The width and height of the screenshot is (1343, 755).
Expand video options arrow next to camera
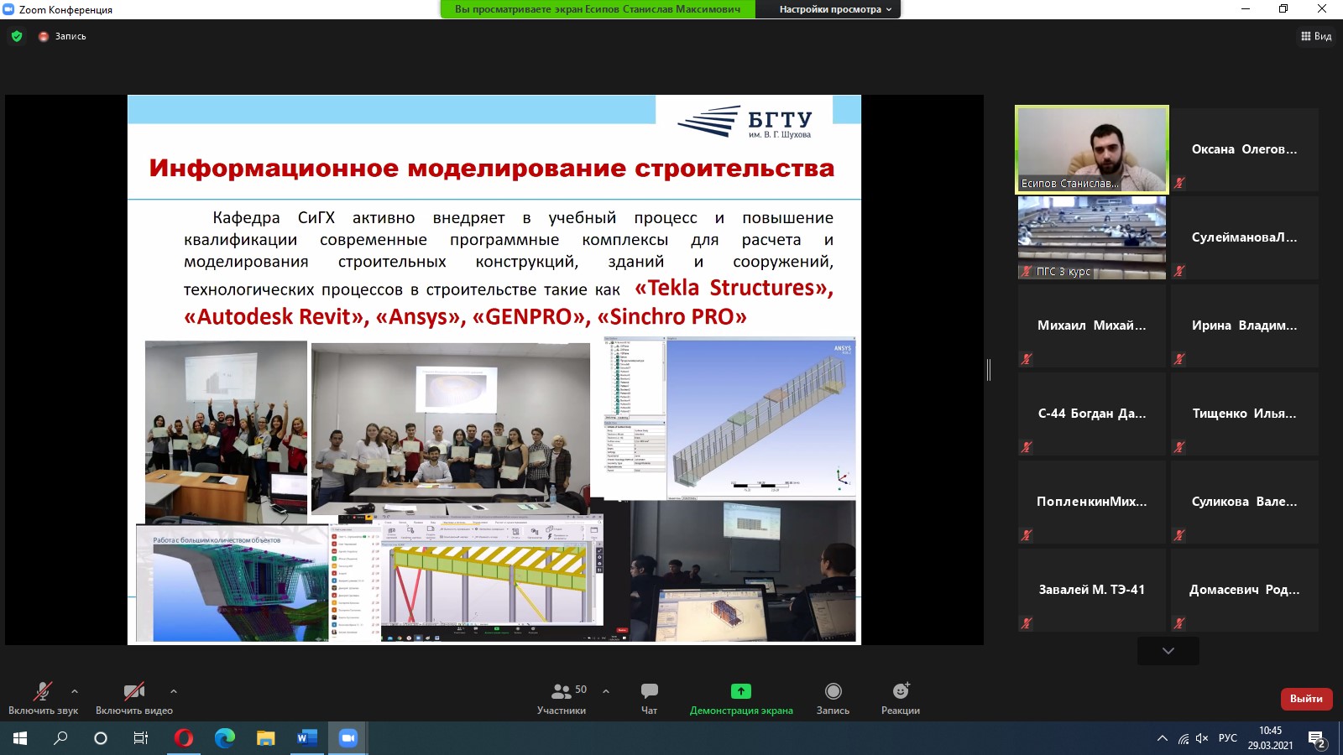[x=174, y=691]
